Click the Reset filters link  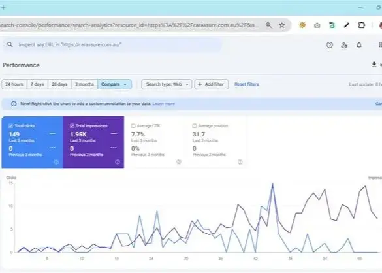(x=247, y=84)
